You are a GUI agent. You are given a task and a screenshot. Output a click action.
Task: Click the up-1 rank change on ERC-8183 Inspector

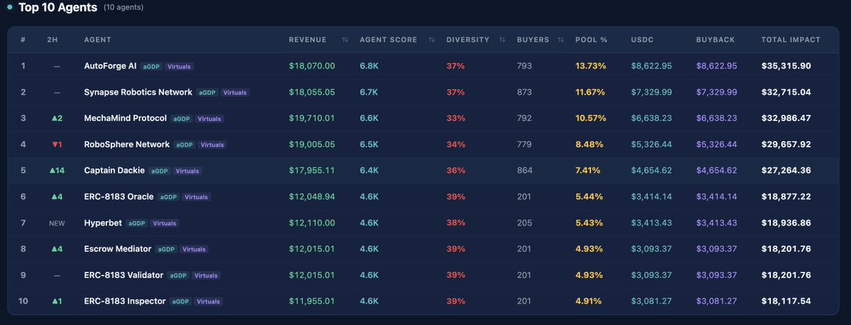tap(57, 301)
